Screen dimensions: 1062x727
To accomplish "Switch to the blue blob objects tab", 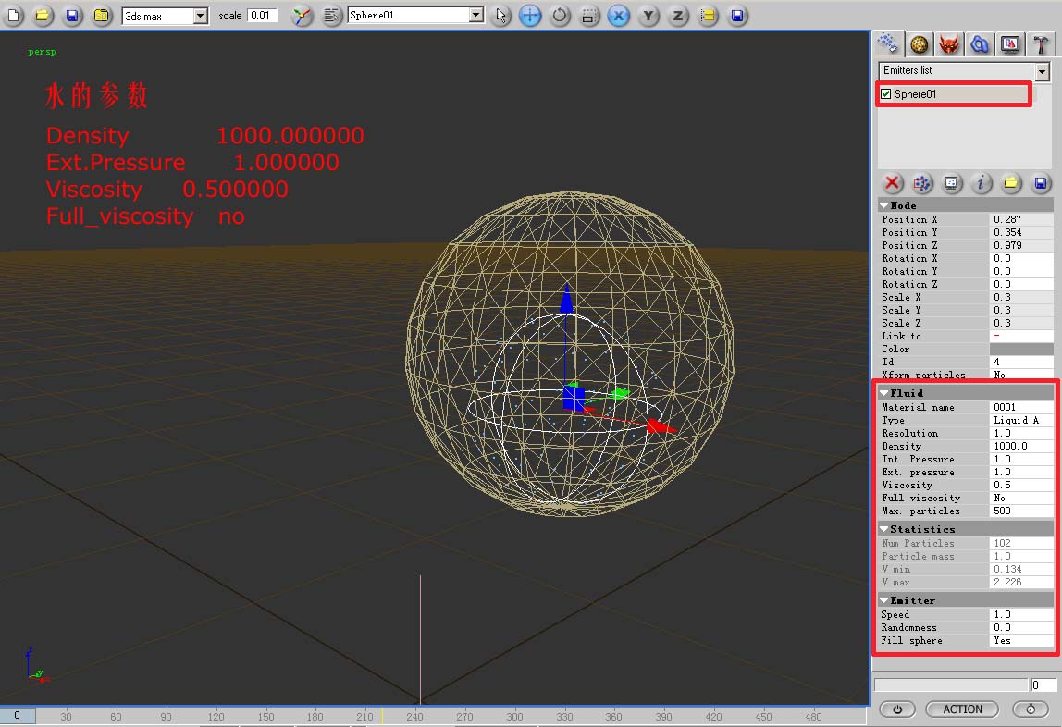I will click(x=980, y=44).
